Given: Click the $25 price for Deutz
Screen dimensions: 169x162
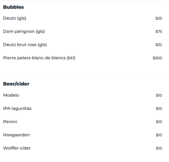Looking at the screenshot, I should click(159, 18).
